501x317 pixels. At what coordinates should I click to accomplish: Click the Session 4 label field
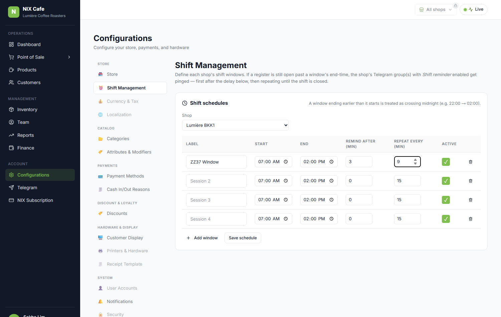point(216,219)
